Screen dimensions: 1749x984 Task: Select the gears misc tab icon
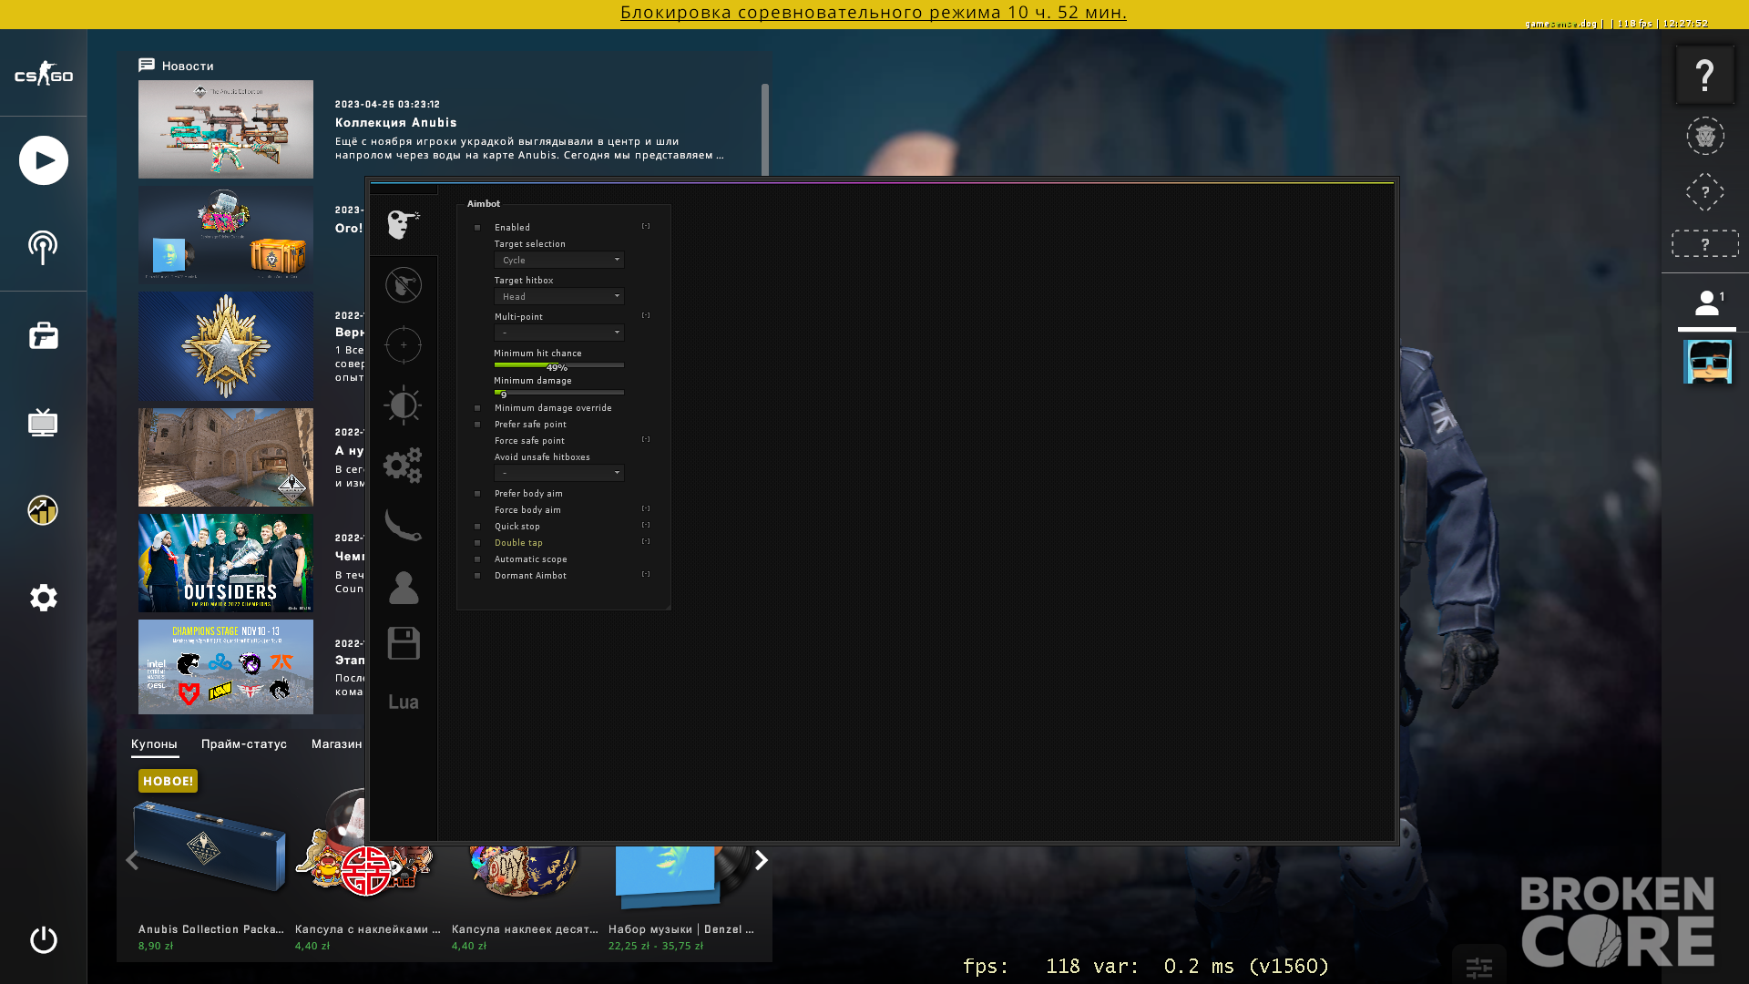[x=403, y=465]
